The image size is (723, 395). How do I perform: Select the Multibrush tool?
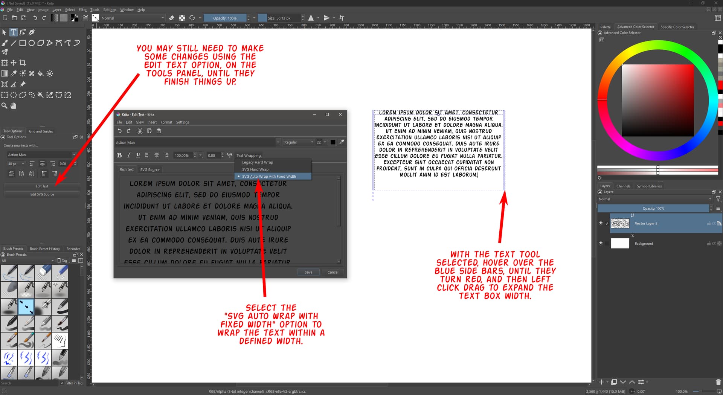[5, 52]
